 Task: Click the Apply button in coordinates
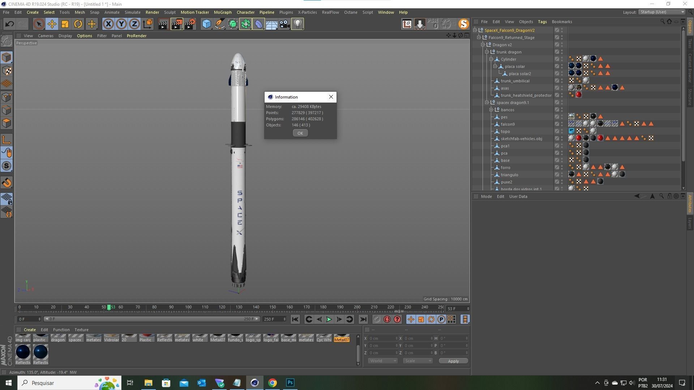(x=453, y=361)
